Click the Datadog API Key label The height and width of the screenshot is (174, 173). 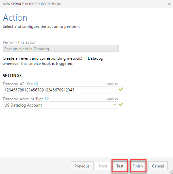(18, 84)
